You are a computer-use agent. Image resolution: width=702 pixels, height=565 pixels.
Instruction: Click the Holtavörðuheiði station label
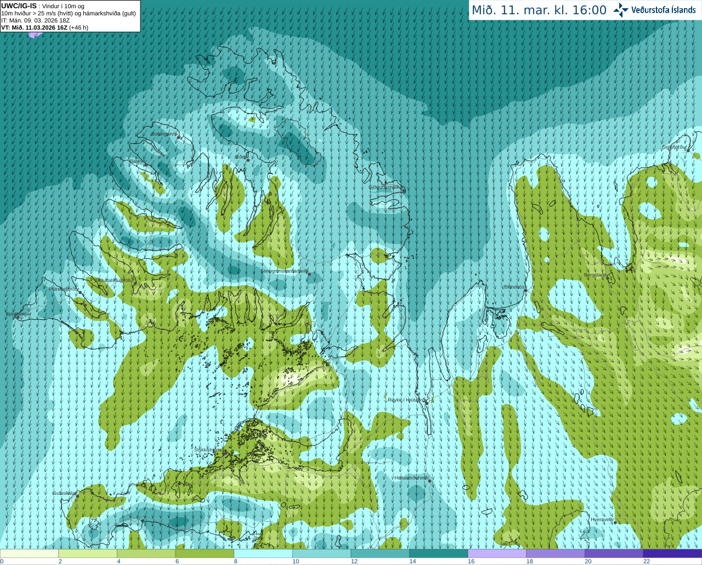[x=411, y=478]
